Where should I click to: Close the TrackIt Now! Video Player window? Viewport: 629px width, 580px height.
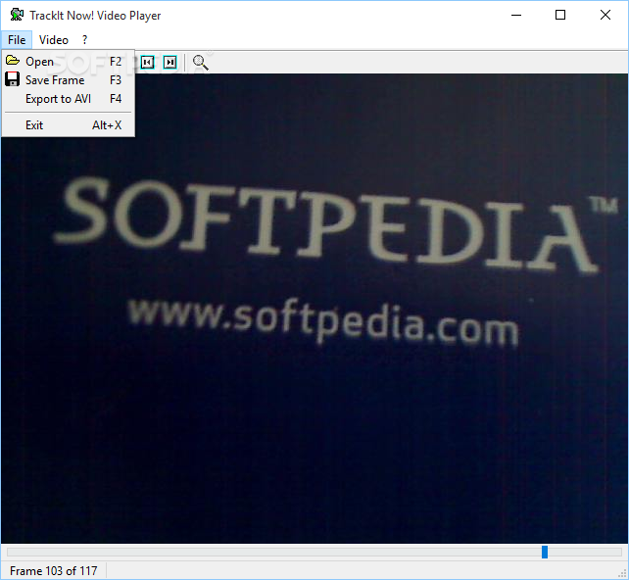point(605,16)
